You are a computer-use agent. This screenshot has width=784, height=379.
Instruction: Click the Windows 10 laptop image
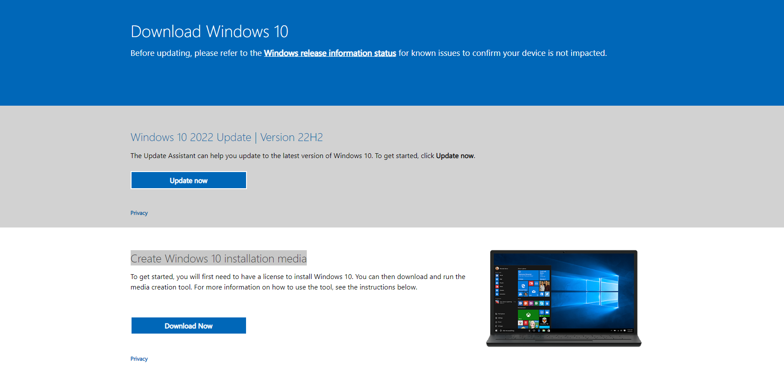click(x=564, y=299)
